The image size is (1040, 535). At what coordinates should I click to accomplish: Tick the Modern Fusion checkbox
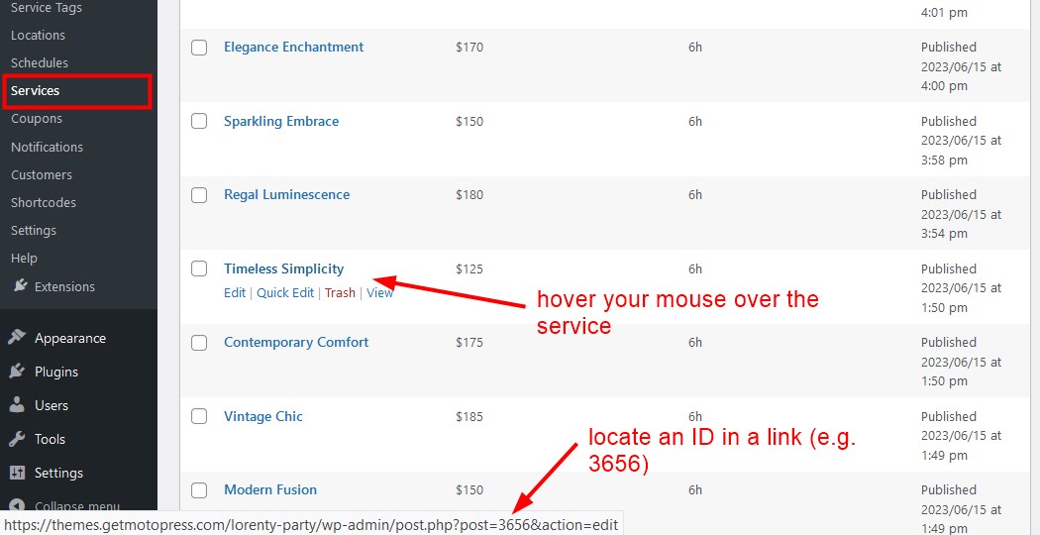(x=199, y=489)
